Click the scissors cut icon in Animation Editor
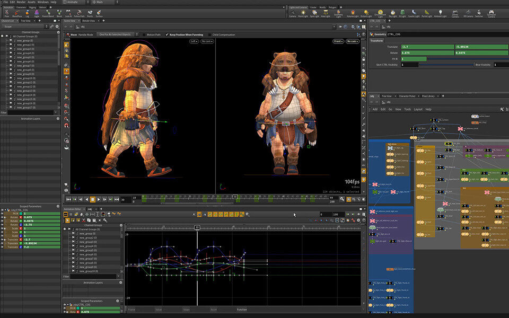Image resolution: width=509 pixels, height=318 pixels. pos(83,220)
